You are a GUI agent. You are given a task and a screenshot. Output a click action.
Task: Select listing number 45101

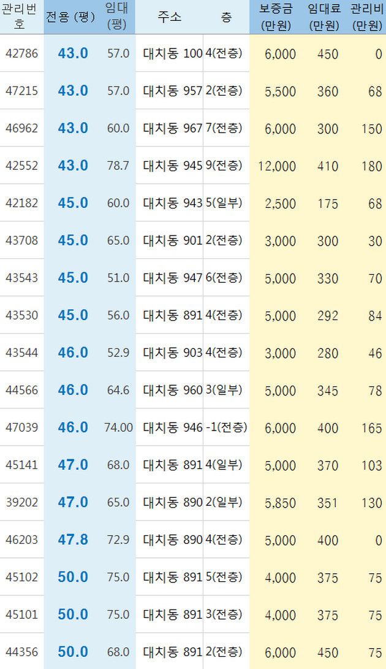pyautogui.click(x=22, y=614)
